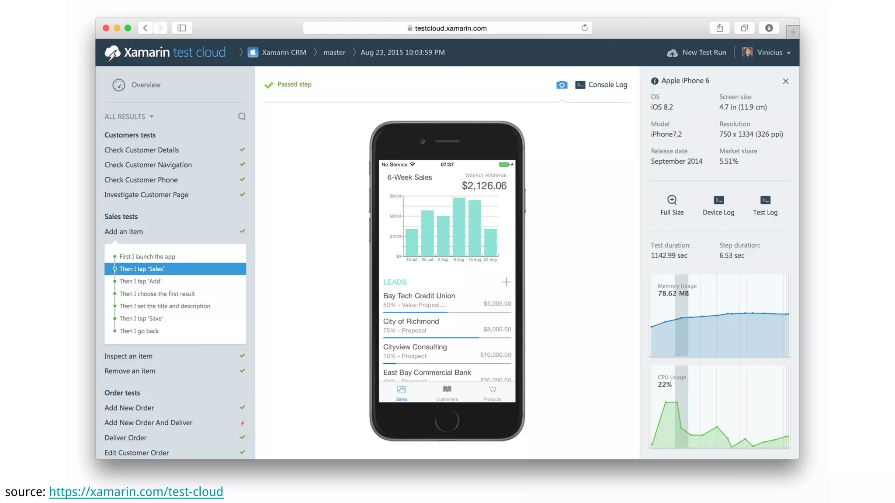Open the xamarin.com/test-cloud source link
Screen dimensions: 895x503
136,492
